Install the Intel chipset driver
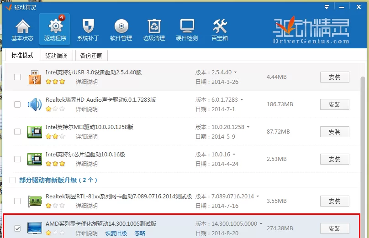The width and height of the screenshot is (369, 238). coord(334,159)
